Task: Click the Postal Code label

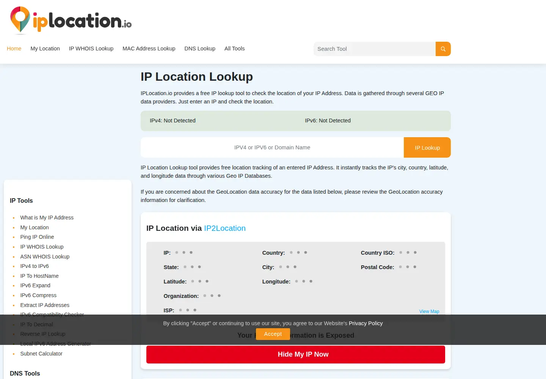Action: (377, 267)
